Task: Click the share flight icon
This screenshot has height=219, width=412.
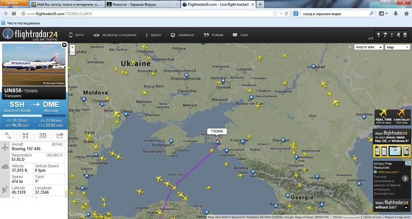Action: pyautogui.click(x=60, y=136)
